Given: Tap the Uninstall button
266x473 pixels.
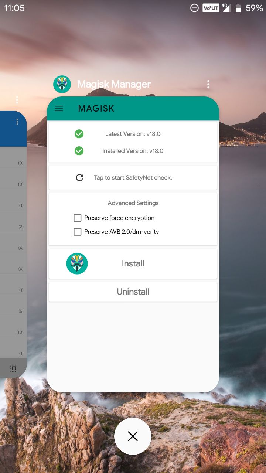Looking at the screenshot, I should [133, 292].
